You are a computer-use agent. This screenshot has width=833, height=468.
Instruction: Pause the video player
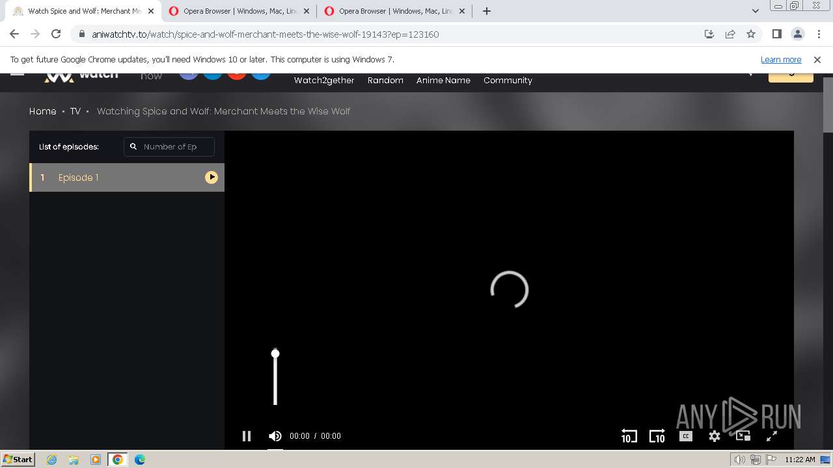click(247, 436)
